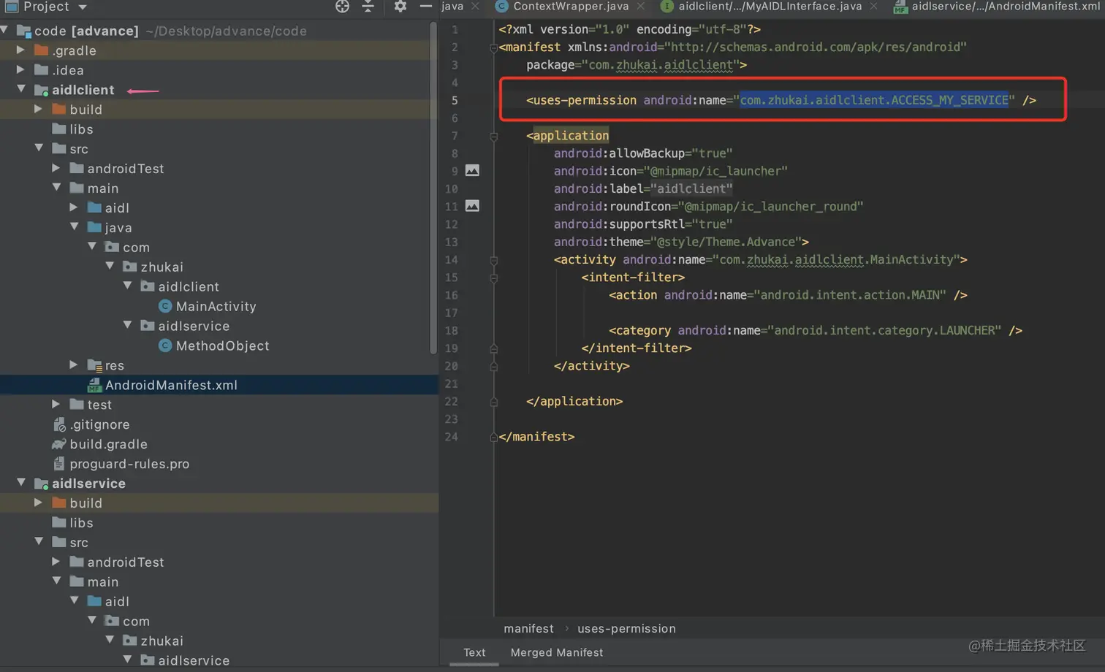The height and width of the screenshot is (672, 1105).
Task: Expand the build folder under aidlclient
Action: (x=39, y=109)
